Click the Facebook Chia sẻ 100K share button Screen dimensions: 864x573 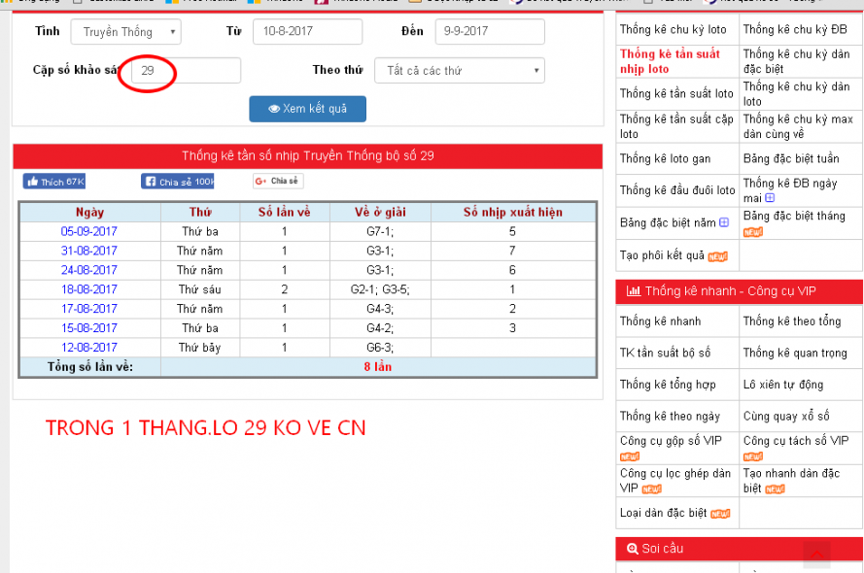coord(178,182)
